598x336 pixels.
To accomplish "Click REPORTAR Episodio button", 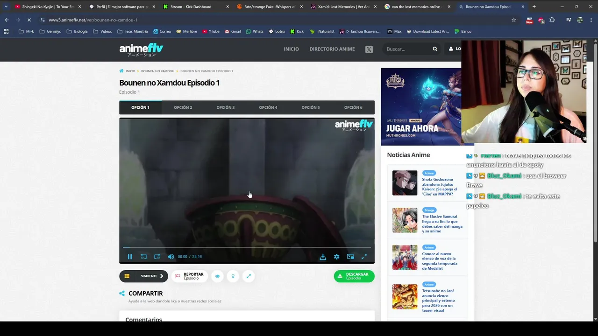I will [x=189, y=276].
